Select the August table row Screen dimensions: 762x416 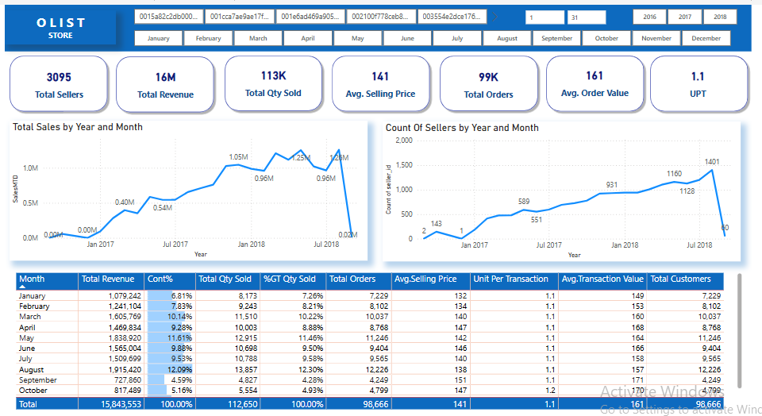(x=369, y=369)
